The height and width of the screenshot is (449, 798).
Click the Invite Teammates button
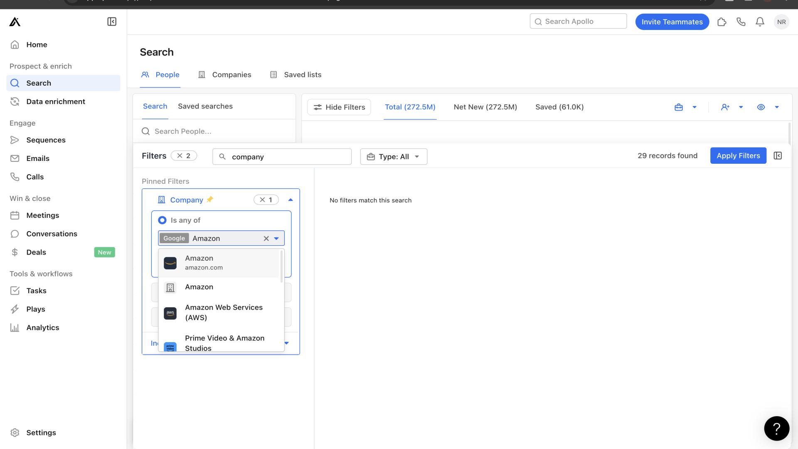pos(672,21)
